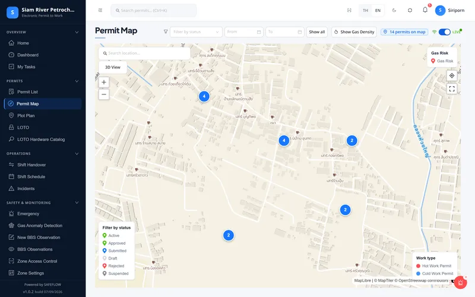Toggle Submitted status filter in legend
Viewport: 475px width, 297px height.
[114, 251]
